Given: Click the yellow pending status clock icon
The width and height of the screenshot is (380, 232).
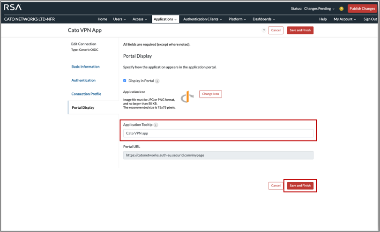Looking at the screenshot, I should pos(341,9).
